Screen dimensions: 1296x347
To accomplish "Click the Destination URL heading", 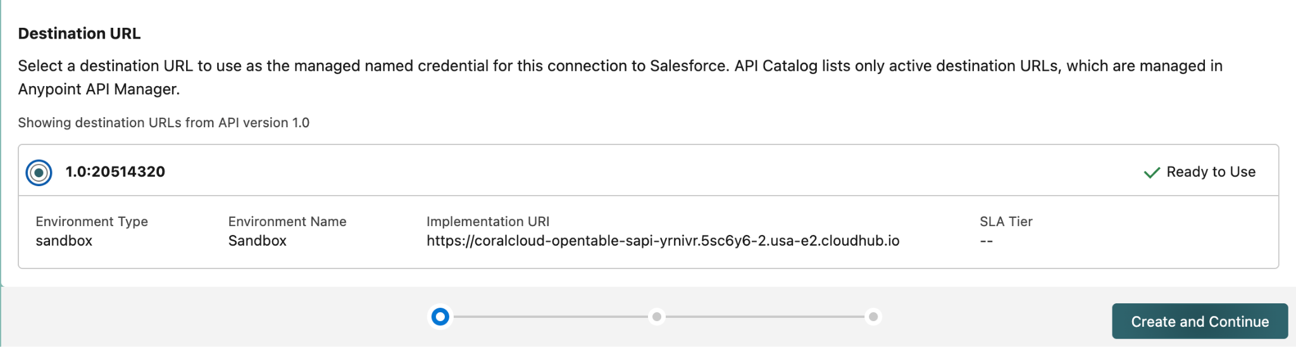I will (79, 34).
